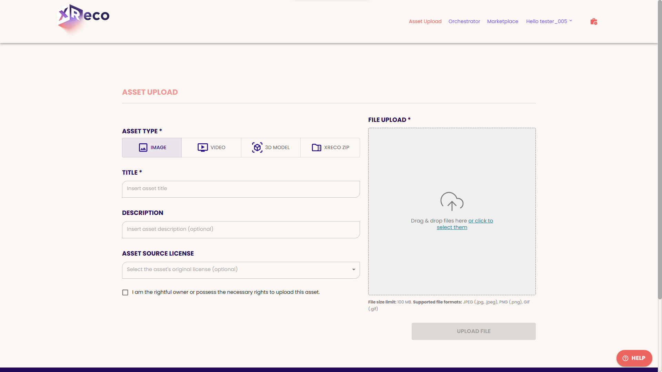The image size is (662, 372).
Task: Open the shopping basket icon
Action: [593, 22]
